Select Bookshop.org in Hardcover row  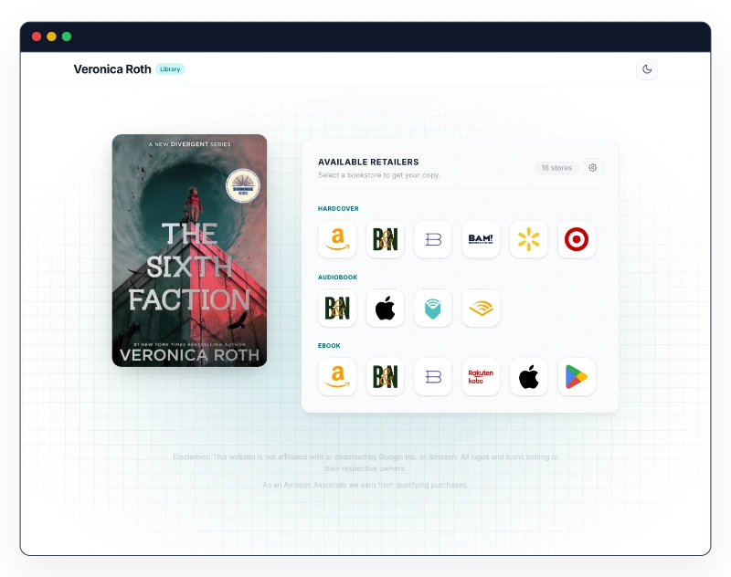(x=433, y=239)
